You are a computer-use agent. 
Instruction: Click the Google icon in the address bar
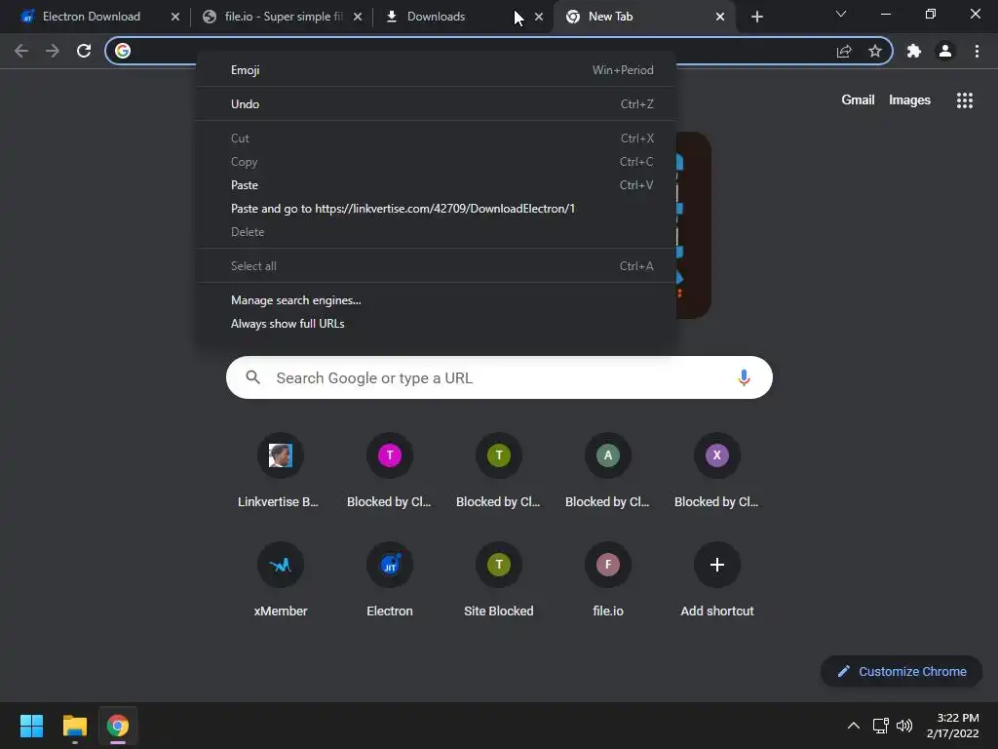pyautogui.click(x=123, y=51)
